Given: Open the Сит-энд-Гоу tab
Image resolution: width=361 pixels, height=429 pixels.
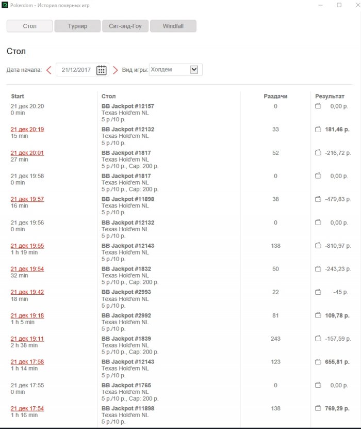Looking at the screenshot, I should [x=125, y=26].
